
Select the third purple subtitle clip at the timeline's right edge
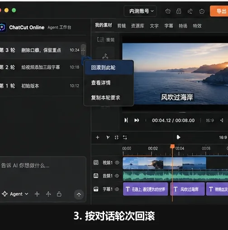click(217, 189)
